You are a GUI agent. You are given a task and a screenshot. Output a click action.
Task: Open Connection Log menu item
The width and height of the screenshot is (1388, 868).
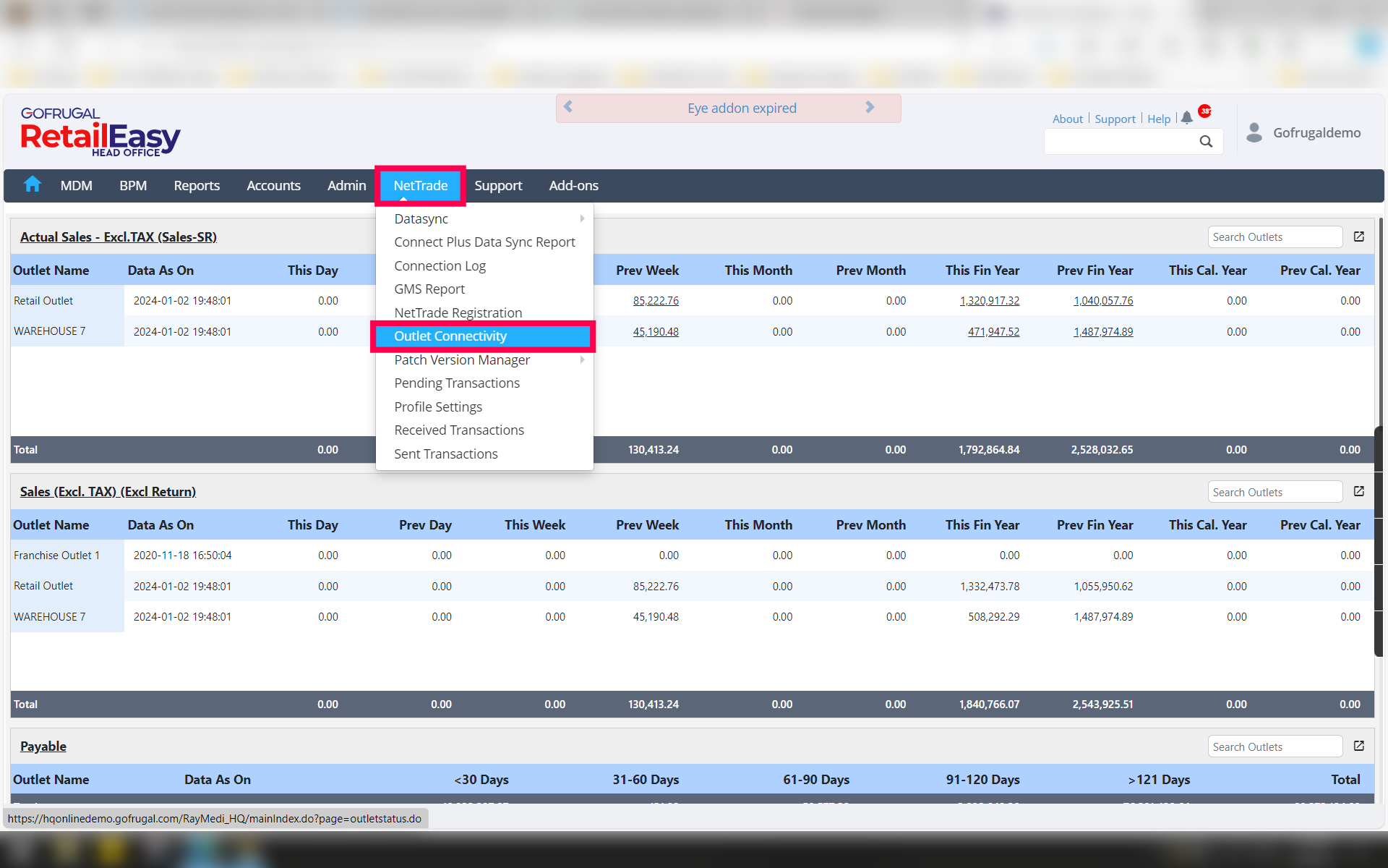click(x=440, y=265)
